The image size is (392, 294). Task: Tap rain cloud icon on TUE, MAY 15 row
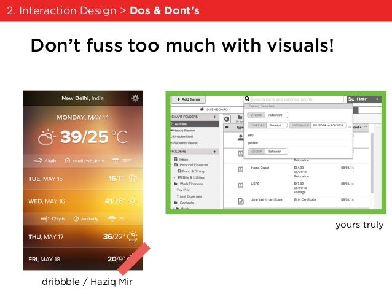tap(133, 179)
